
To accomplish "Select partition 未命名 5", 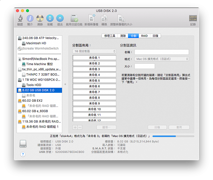I will tap(94, 81).
